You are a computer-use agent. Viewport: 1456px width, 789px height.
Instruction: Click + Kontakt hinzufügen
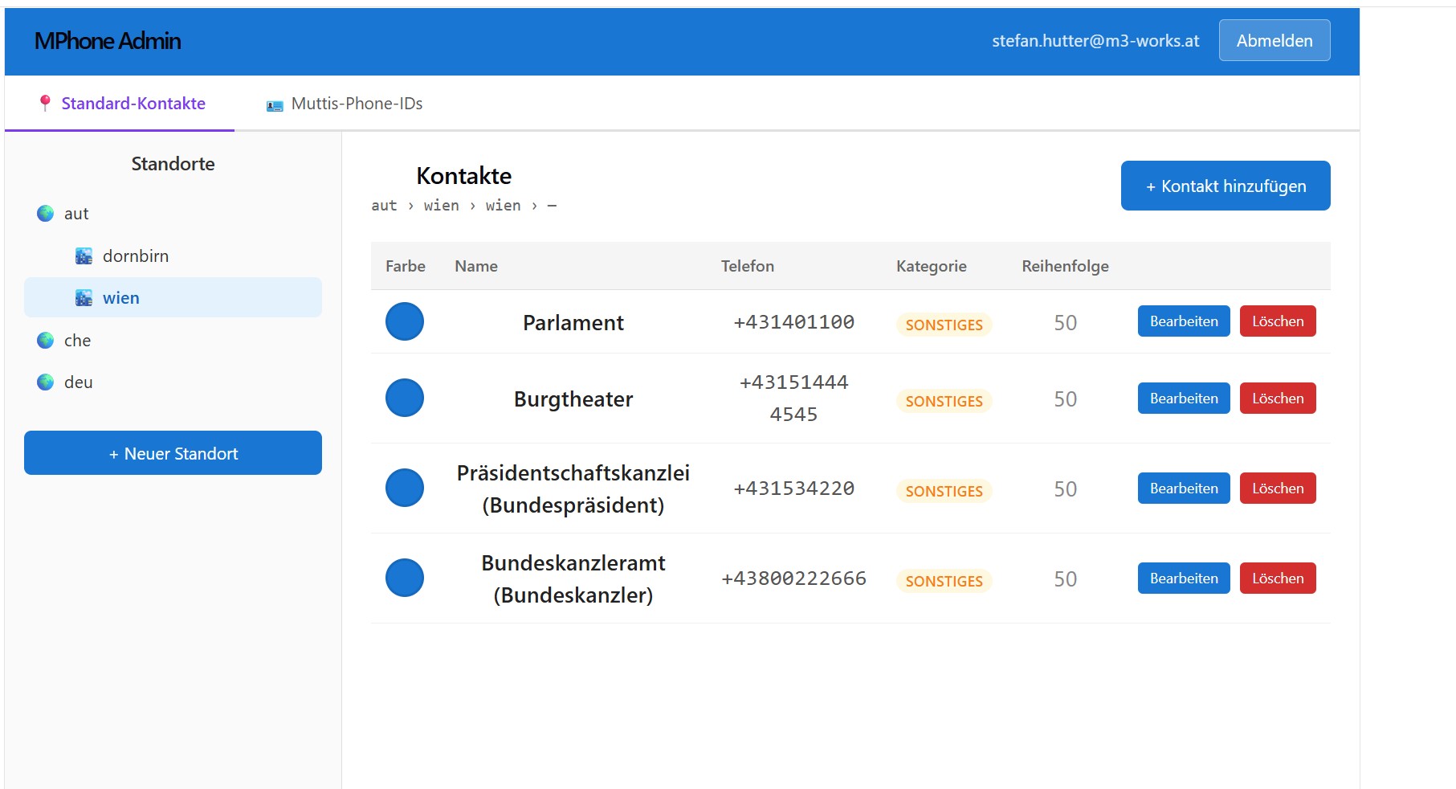point(1226,186)
